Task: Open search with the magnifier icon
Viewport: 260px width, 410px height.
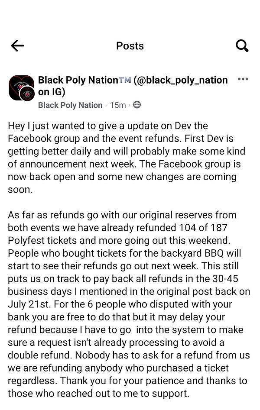Action: pyautogui.click(x=242, y=46)
